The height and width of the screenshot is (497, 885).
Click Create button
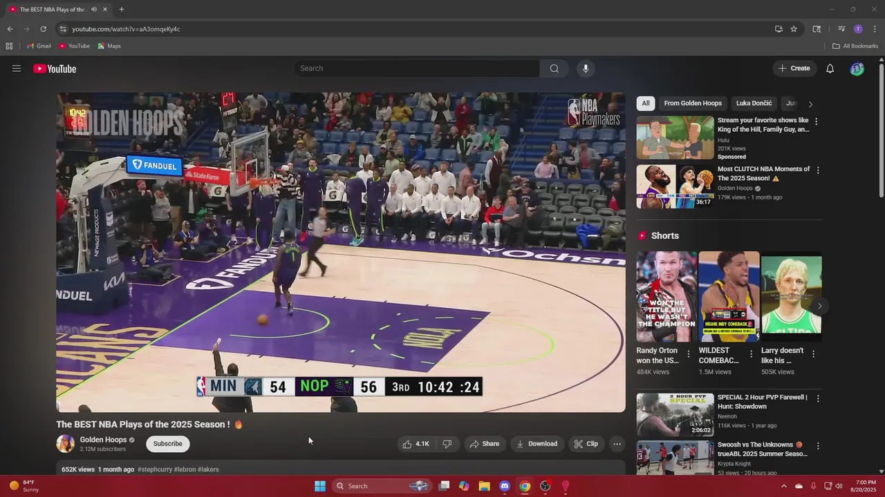(x=794, y=68)
